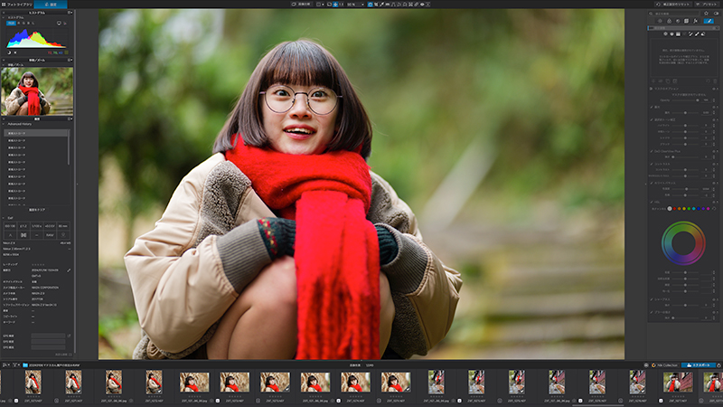Viewport: 723px width, 407px height.
Task: Click the blue Export button
Action: (x=698, y=365)
